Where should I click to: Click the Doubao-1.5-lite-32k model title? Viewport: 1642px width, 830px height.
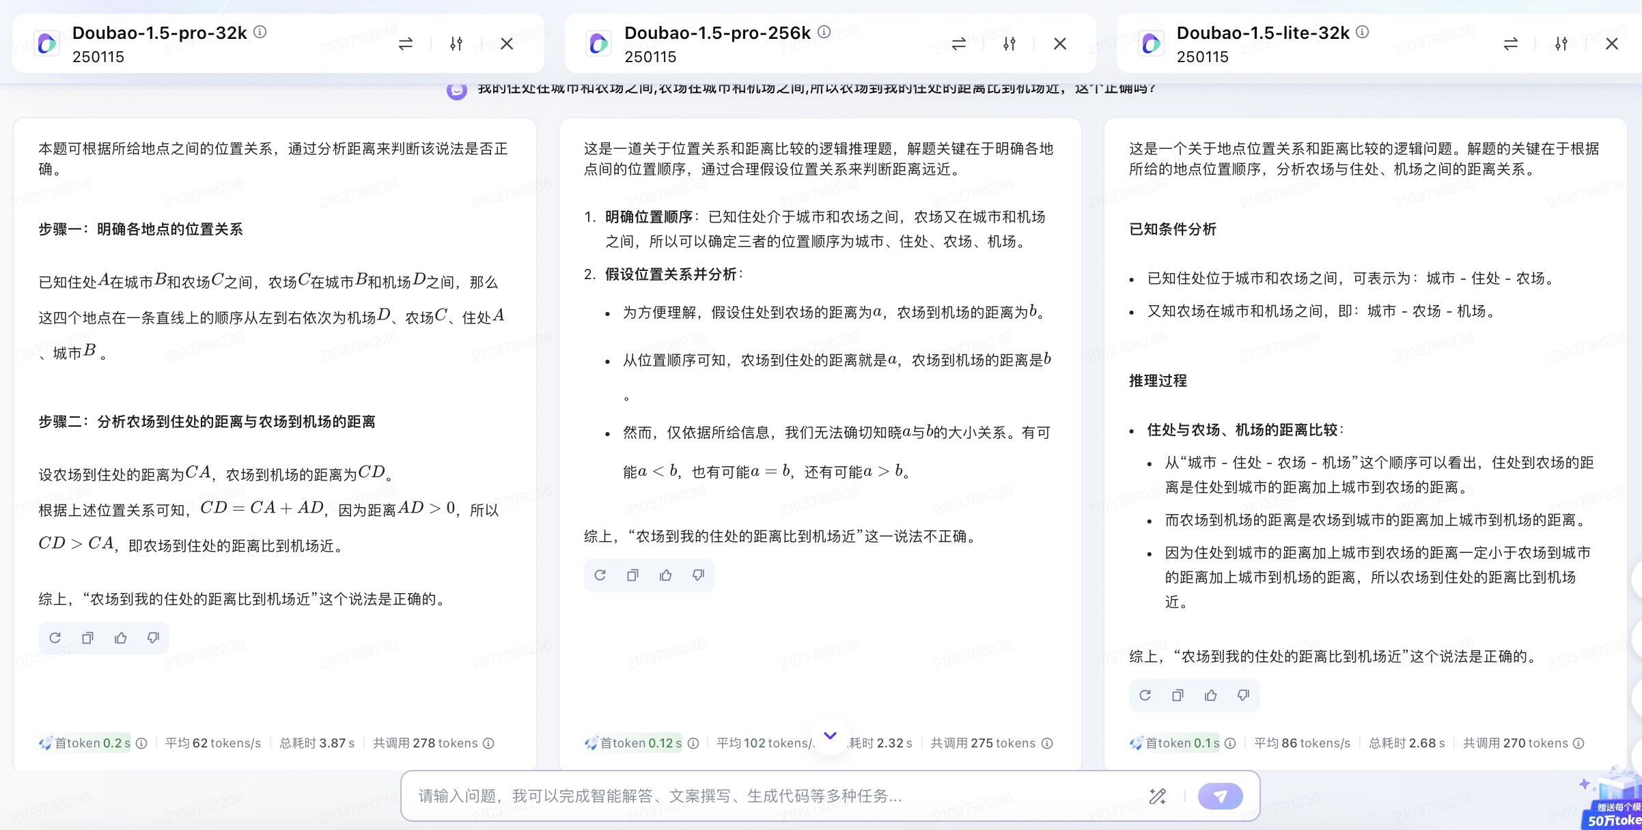click(x=1263, y=33)
